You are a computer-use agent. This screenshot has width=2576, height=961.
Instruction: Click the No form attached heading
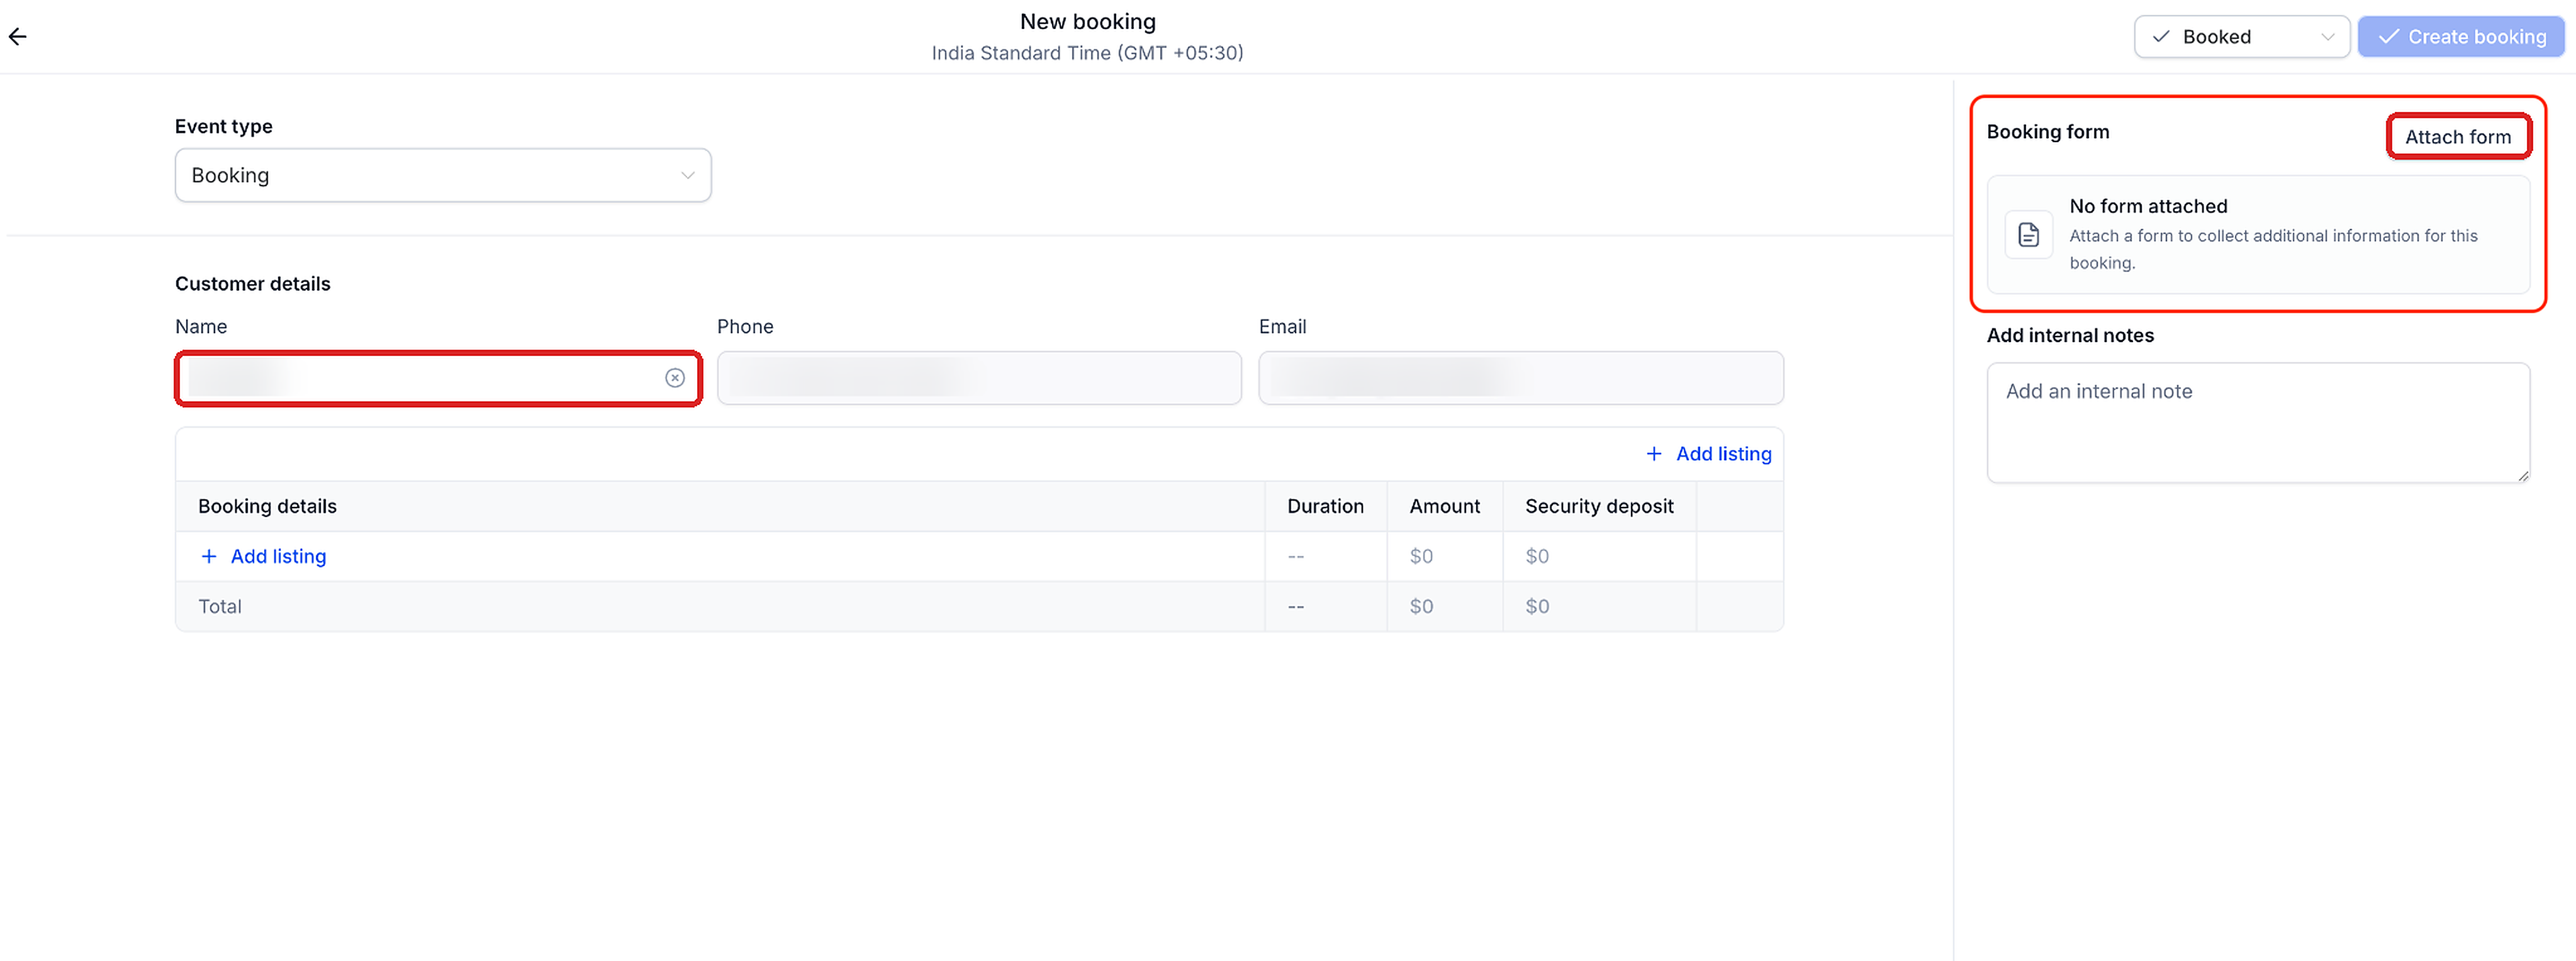(x=2148, y=206)
